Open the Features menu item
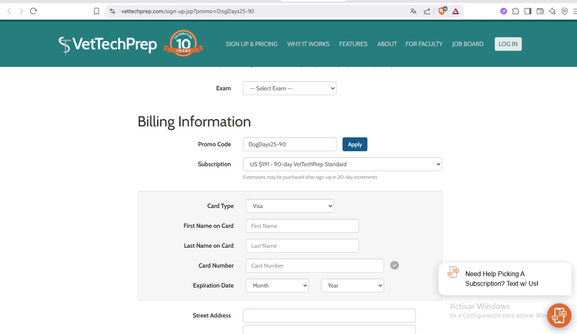The image size is (577, 334). click(353, 44)
